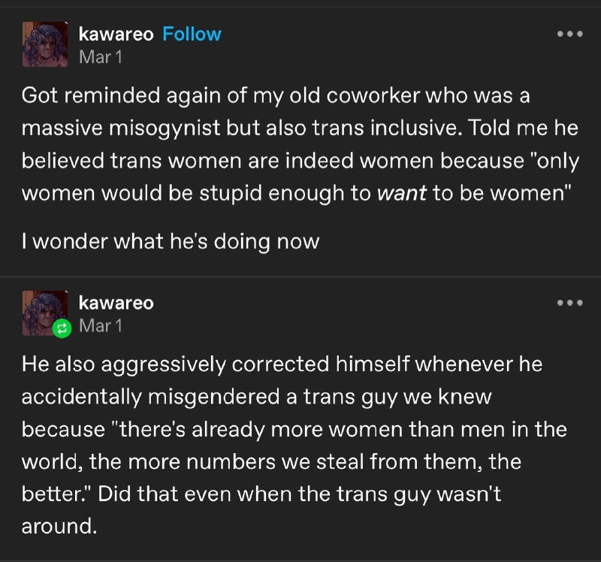Click the phrase "massive misogynist" in the first post
The width and height of the screenshot is (601, 562).
tap(121, 128)
